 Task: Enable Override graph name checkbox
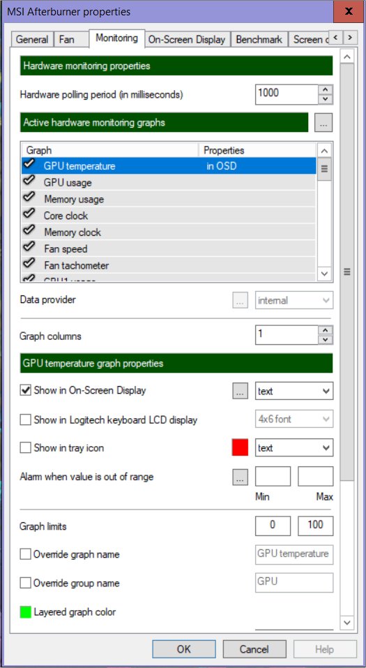(x=26, y=554)
